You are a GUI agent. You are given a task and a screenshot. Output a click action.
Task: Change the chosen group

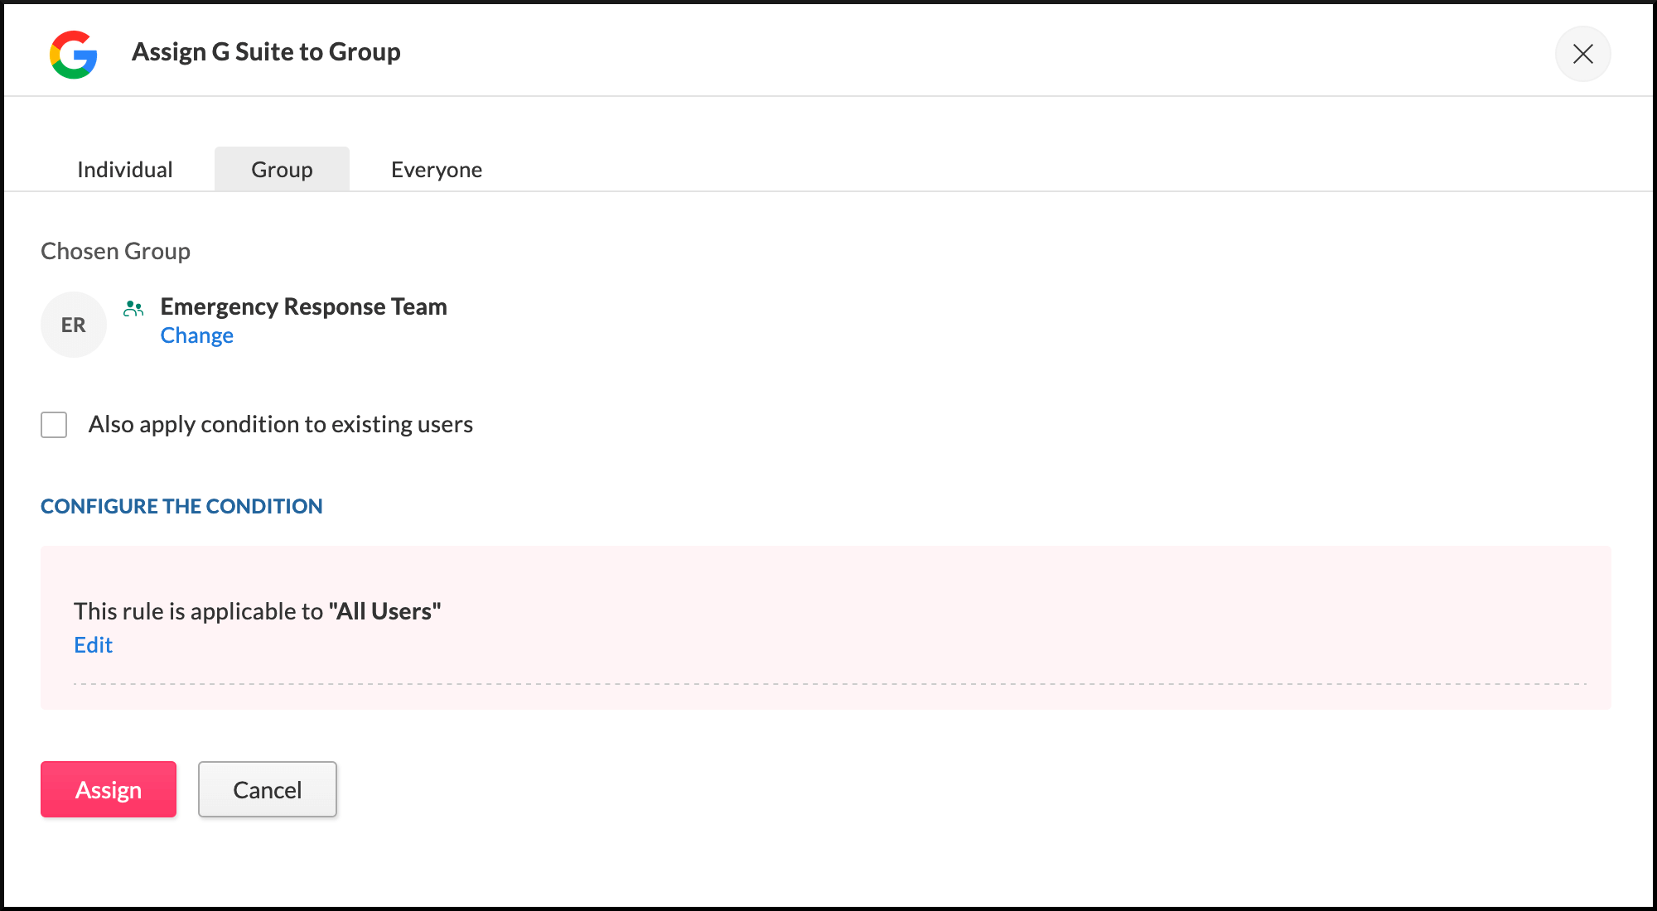(197, 335)
